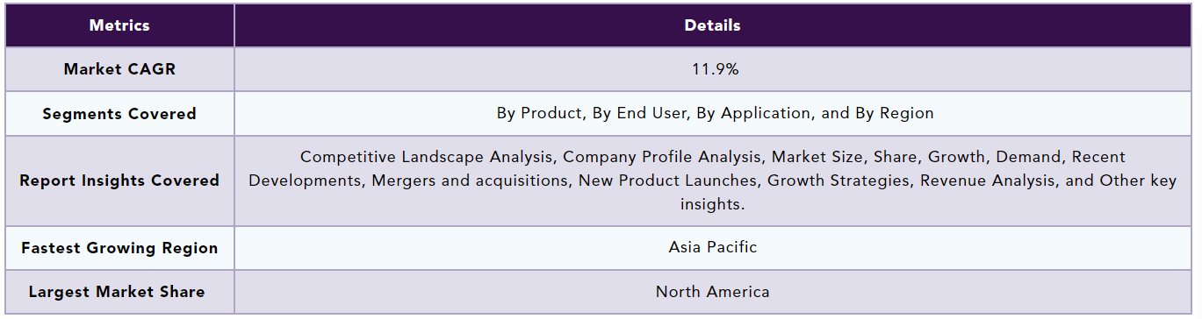Click the North America cell value
This screenshot has width=1202, height=319.
pos(712,292)
